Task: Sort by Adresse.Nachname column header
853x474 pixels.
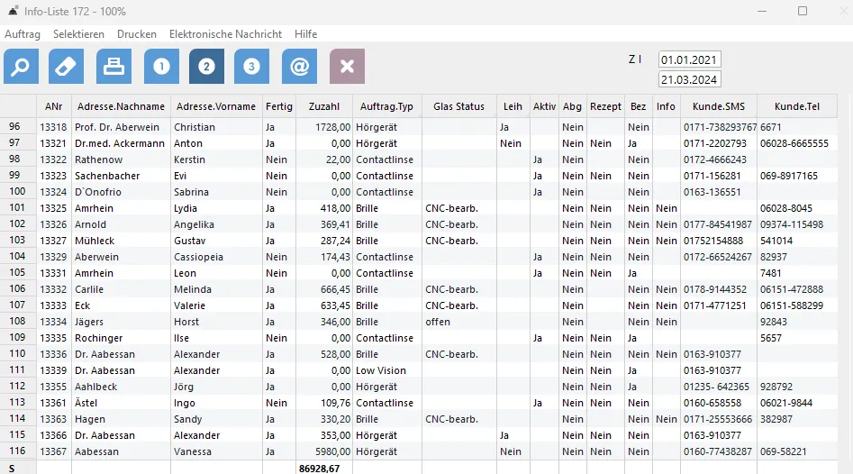Action: 121,106
